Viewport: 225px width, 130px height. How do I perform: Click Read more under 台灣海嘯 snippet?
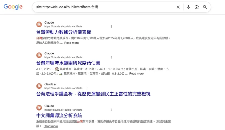[x=136, y=74]
